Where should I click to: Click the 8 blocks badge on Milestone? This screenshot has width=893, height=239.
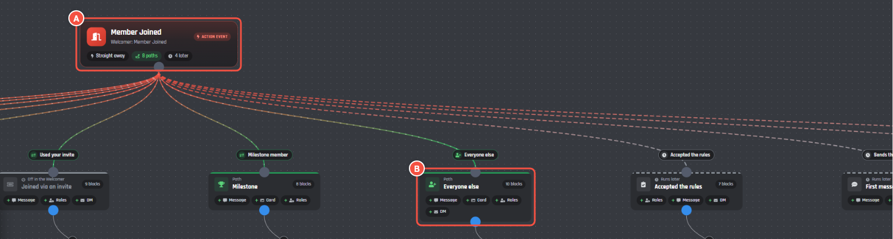[304, 184]
